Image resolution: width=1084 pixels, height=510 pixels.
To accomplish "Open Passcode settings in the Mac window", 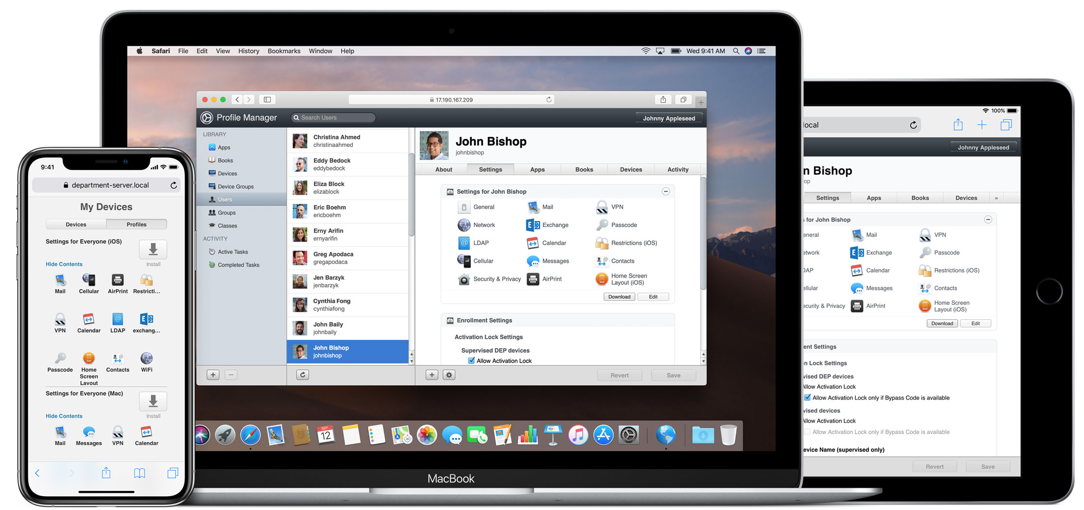I will coord(616,225).
